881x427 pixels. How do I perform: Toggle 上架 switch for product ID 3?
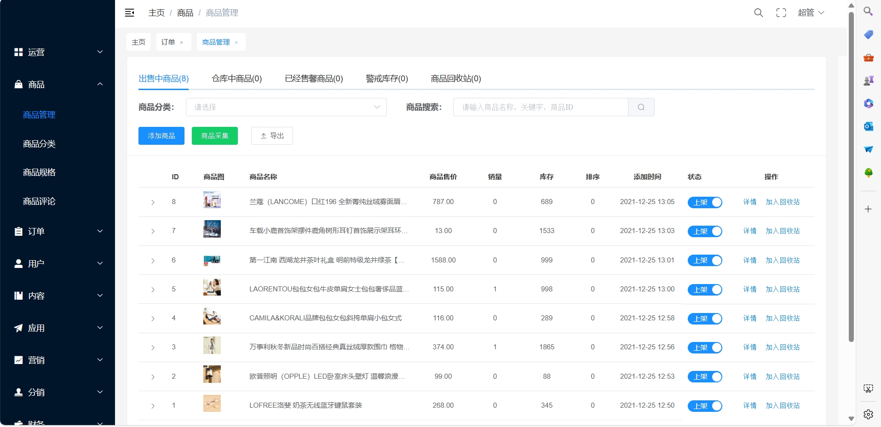coord(705,347)
